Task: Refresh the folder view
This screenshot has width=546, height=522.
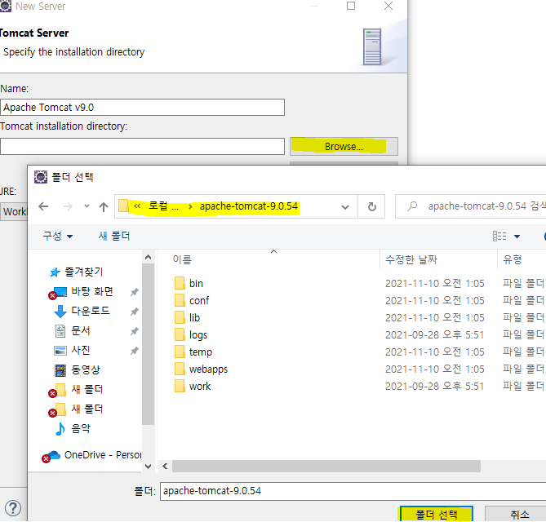Action: coord(372,206)
